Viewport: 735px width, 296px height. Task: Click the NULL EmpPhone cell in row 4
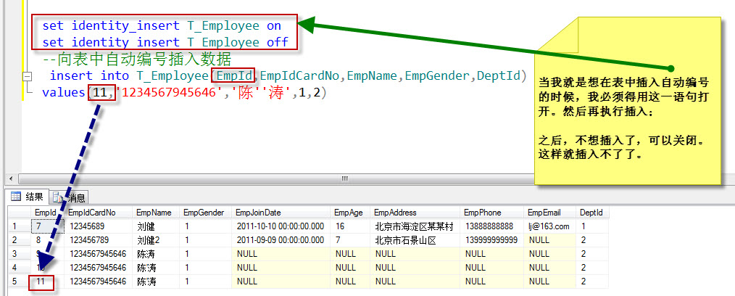[492, 268]
